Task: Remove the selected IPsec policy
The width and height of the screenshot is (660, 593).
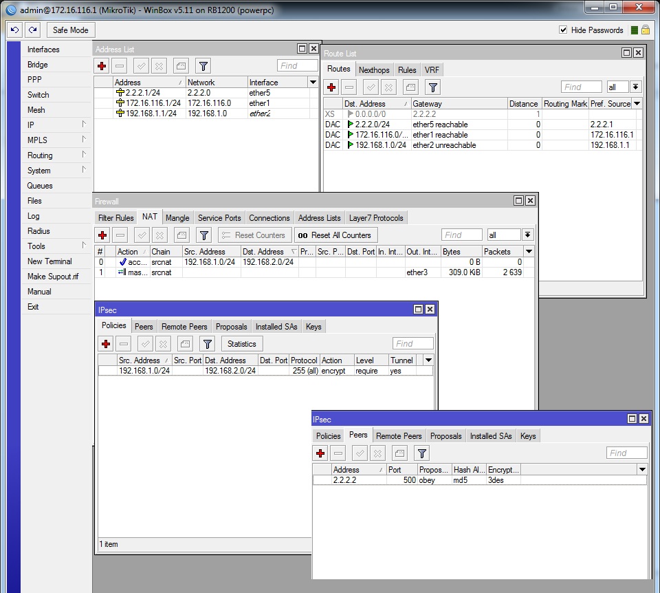Action: [x=124, y=343]
